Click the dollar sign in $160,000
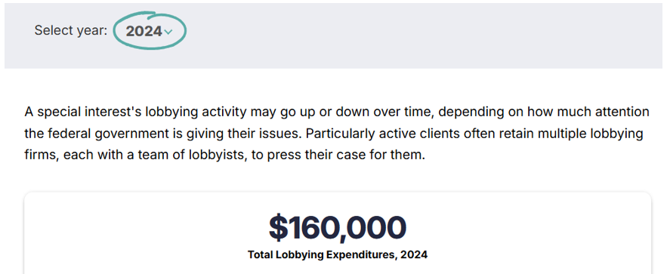The image size is (667, 274). [279, 228]
